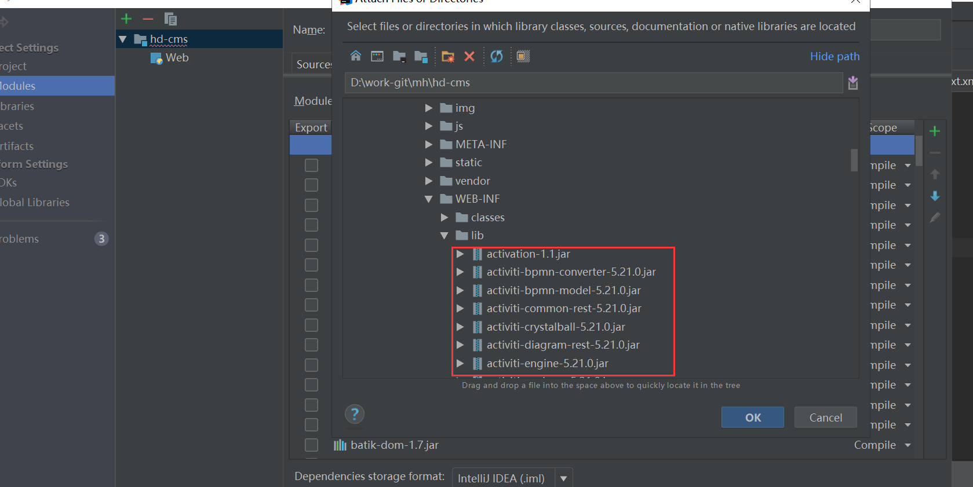The width and height of the screenshot is (973, 487).
Task: Select activiti-common-rest-5.21.0.jar
Action: (x=564, y=308)
